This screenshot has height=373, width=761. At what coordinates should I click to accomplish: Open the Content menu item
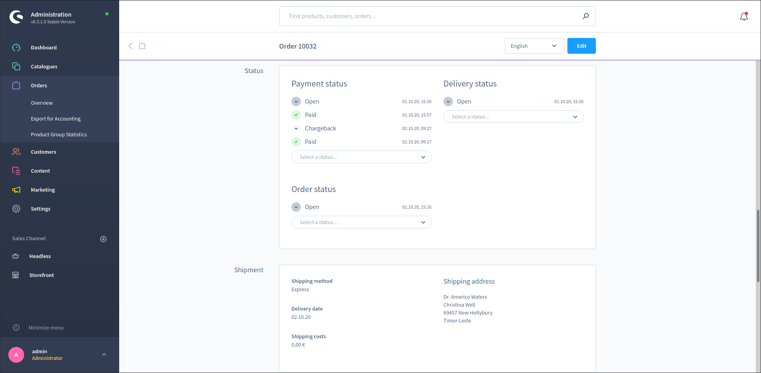(59, 171)
